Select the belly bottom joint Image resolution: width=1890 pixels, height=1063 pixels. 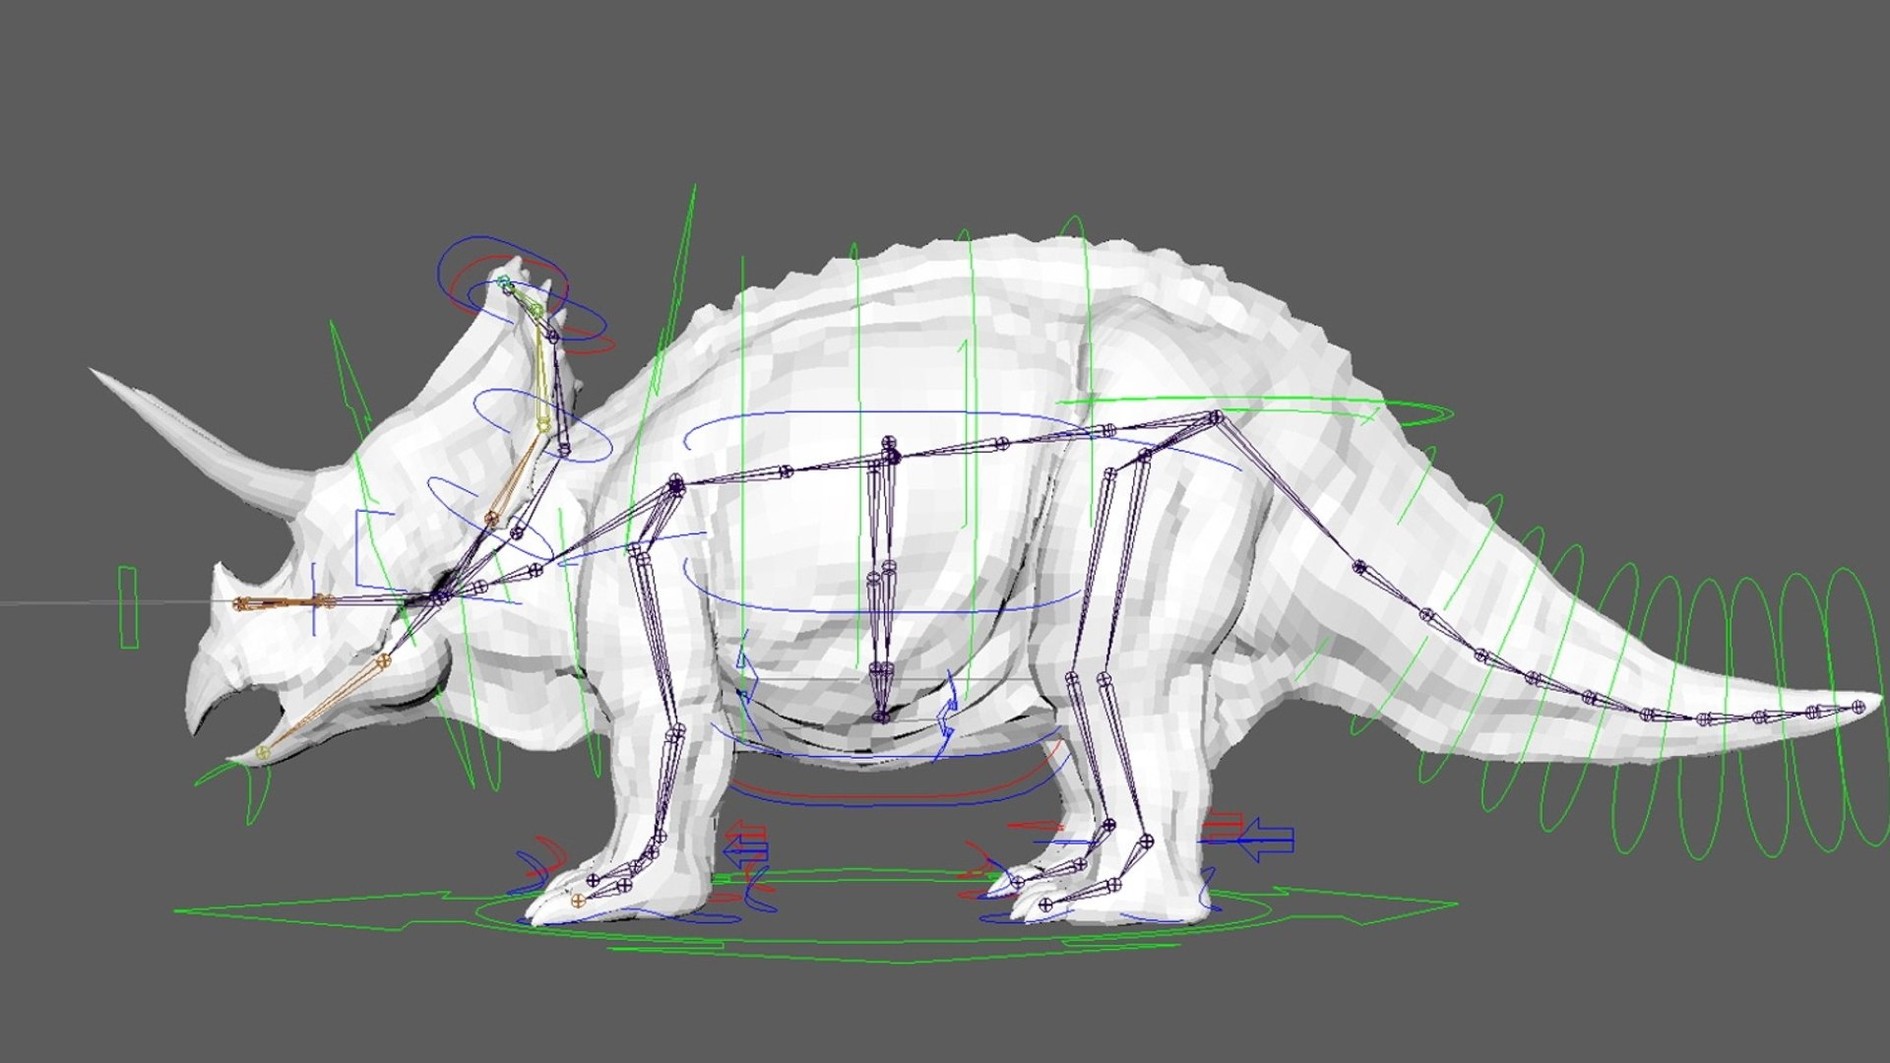pyautogui.click(x=881, y=716)
